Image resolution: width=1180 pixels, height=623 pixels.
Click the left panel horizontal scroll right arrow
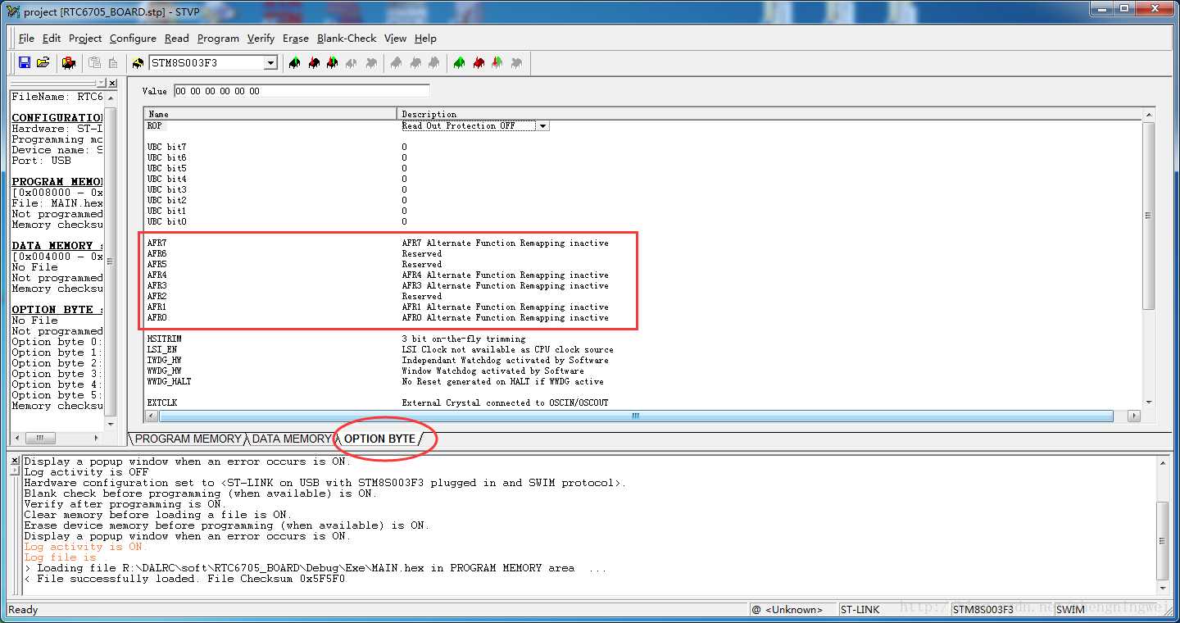pos(98,438)
